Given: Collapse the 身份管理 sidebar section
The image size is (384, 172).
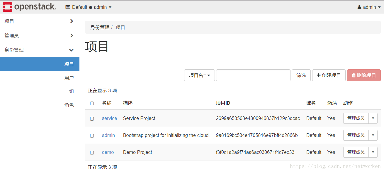Looking at the screenshot, I should tap(39, 50).
